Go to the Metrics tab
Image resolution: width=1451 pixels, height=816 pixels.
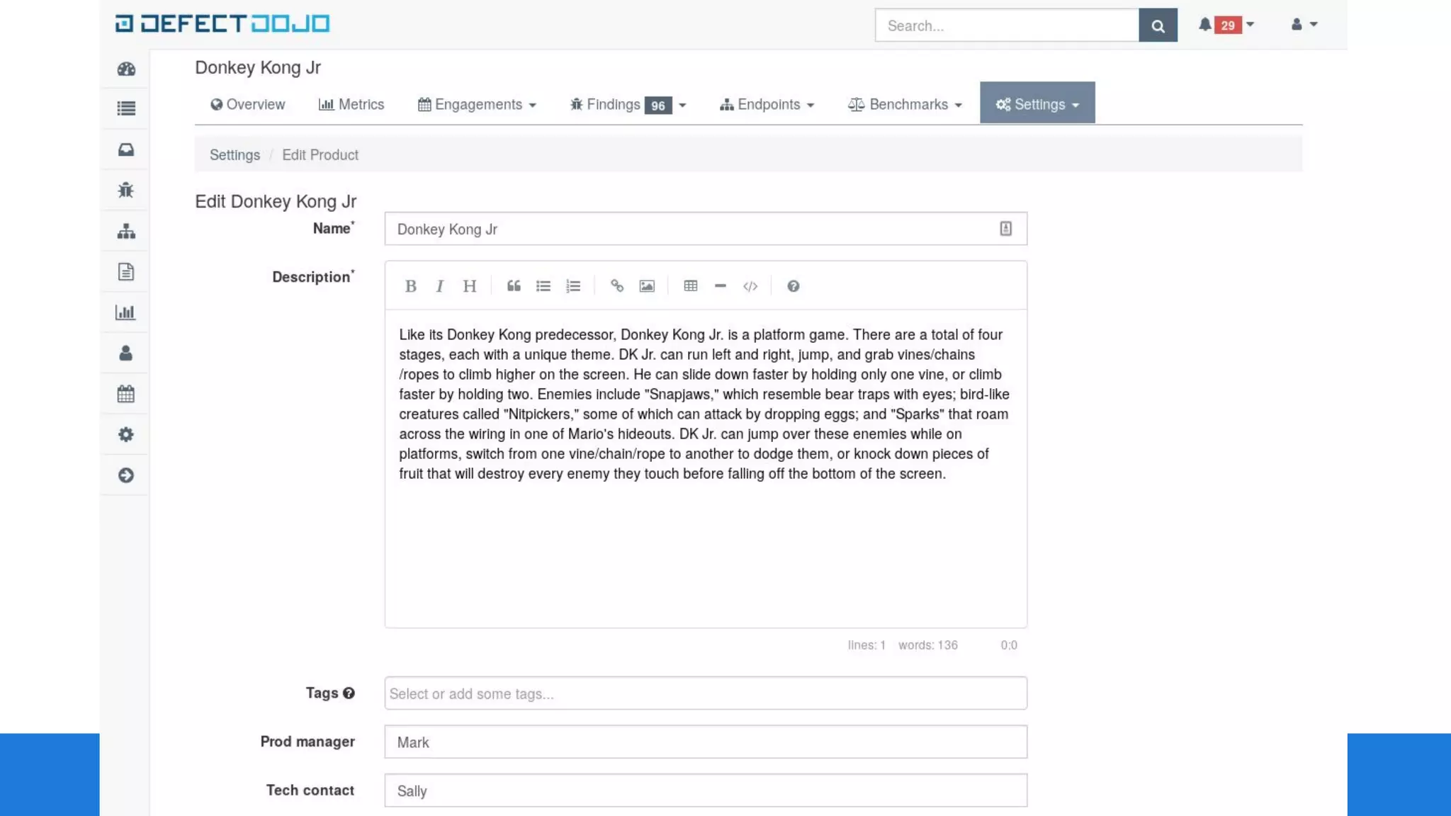pyautogui.click(x=351, y=104)
